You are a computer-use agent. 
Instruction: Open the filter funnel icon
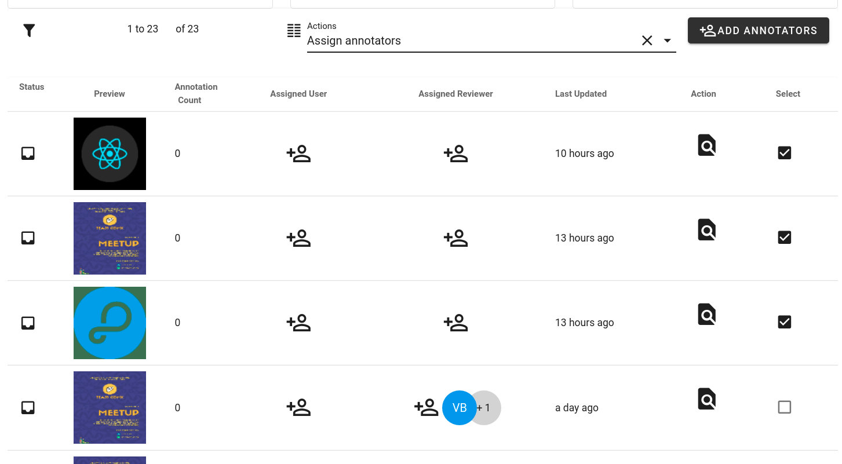tap(30, 31)
